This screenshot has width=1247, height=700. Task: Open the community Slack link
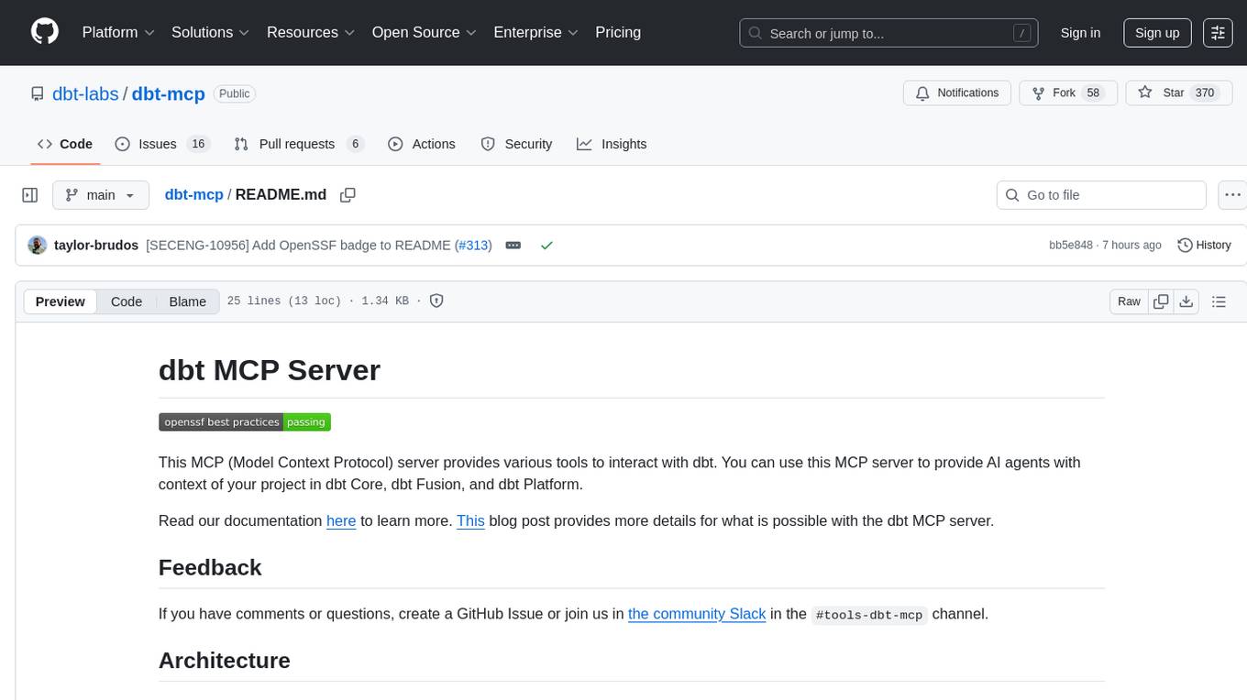pyautogui.click(x=697, y=614)
